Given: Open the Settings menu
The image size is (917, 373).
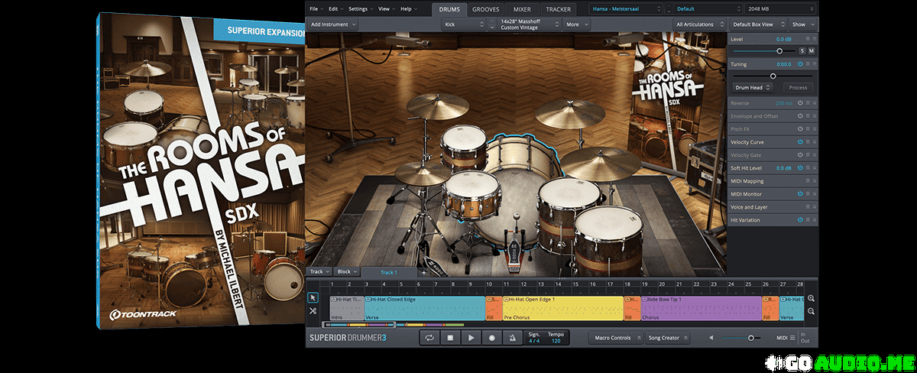Looking at the screenshot, I should coord(360,8).
